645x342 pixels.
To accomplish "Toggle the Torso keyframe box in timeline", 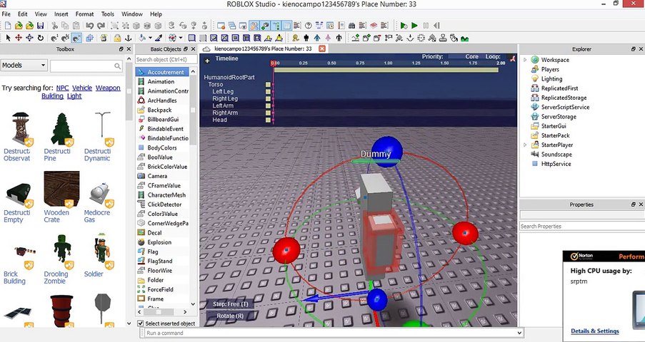I will click(x=269, y=85).
